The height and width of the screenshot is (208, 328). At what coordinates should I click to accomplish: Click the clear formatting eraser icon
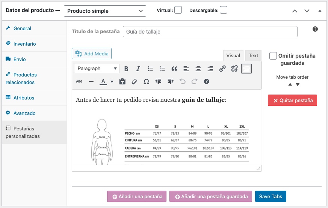click(x=134, y=81)
